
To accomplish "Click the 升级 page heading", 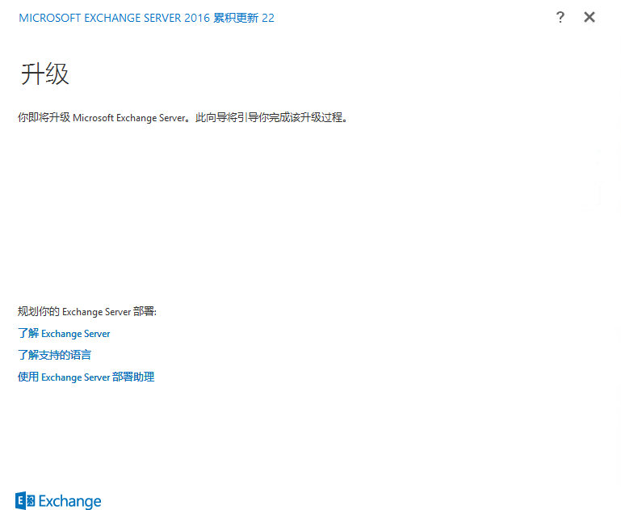I will click(x=44, y=74).
